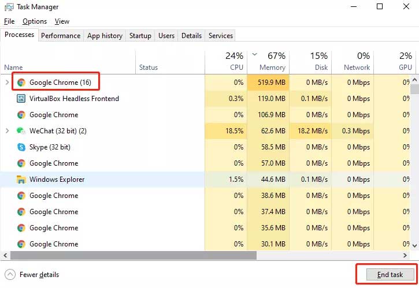Click the Google Chrome (16) process icon
The image size is (419, 288).
point(21,83)
